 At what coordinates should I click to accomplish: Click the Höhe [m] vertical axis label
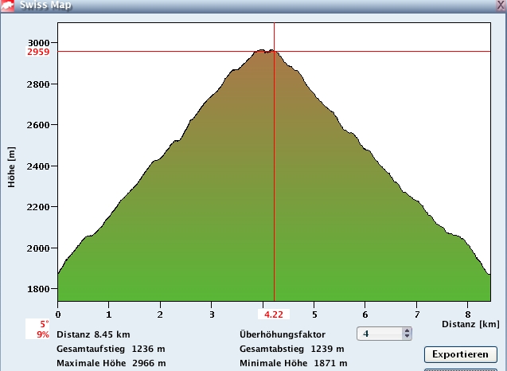[x=11, y=167]
